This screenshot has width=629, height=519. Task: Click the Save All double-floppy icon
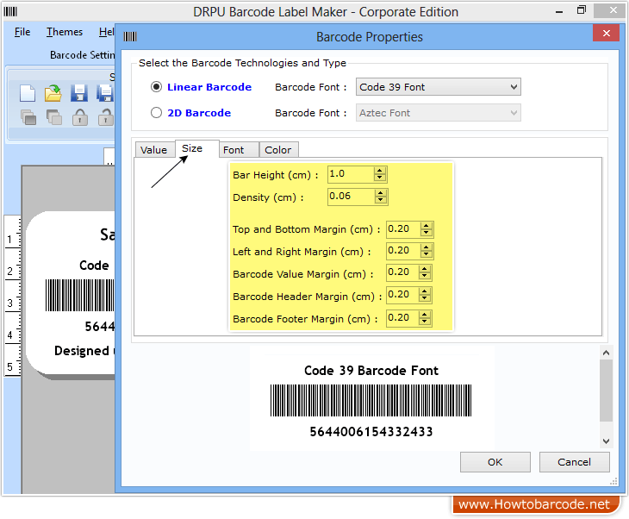pyautogui.click(x=105, y=93)
